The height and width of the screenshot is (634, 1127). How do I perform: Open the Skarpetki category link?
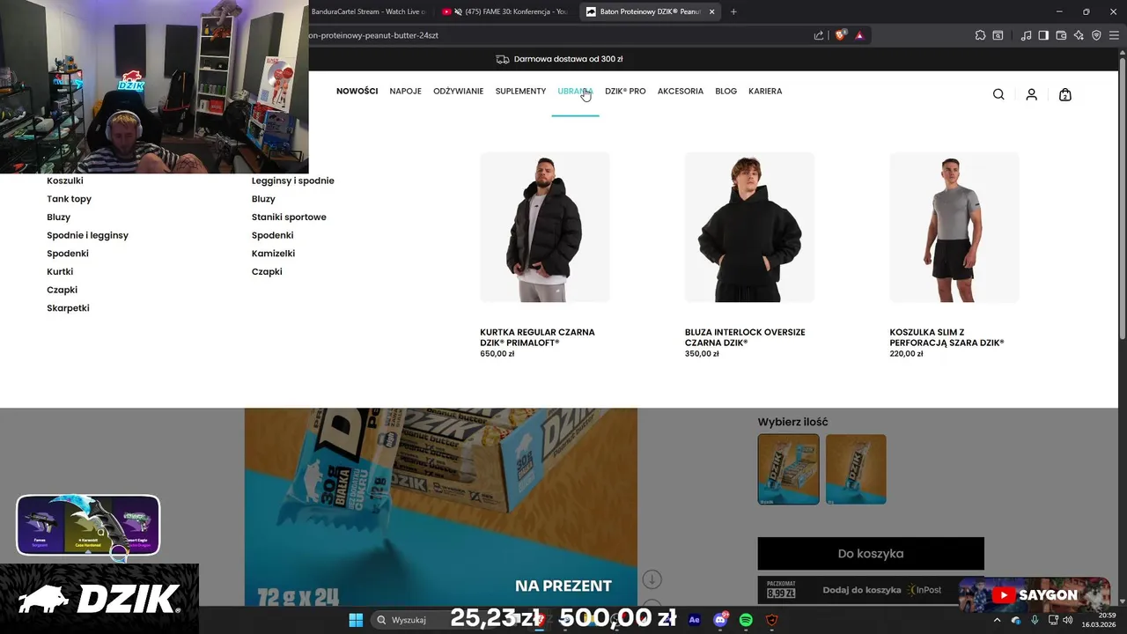click(x=68, y=308)
